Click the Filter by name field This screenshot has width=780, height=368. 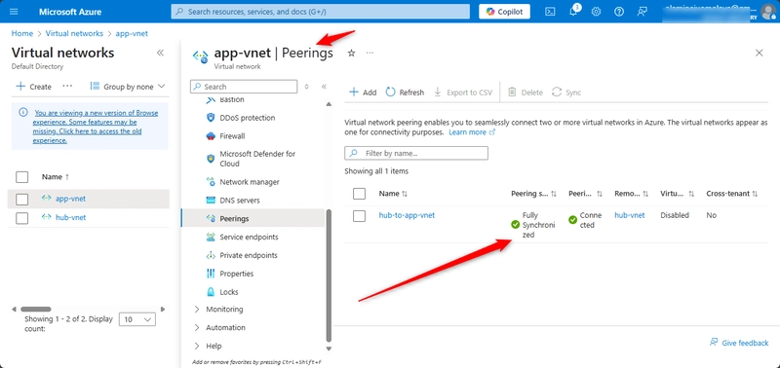(416, 153)
